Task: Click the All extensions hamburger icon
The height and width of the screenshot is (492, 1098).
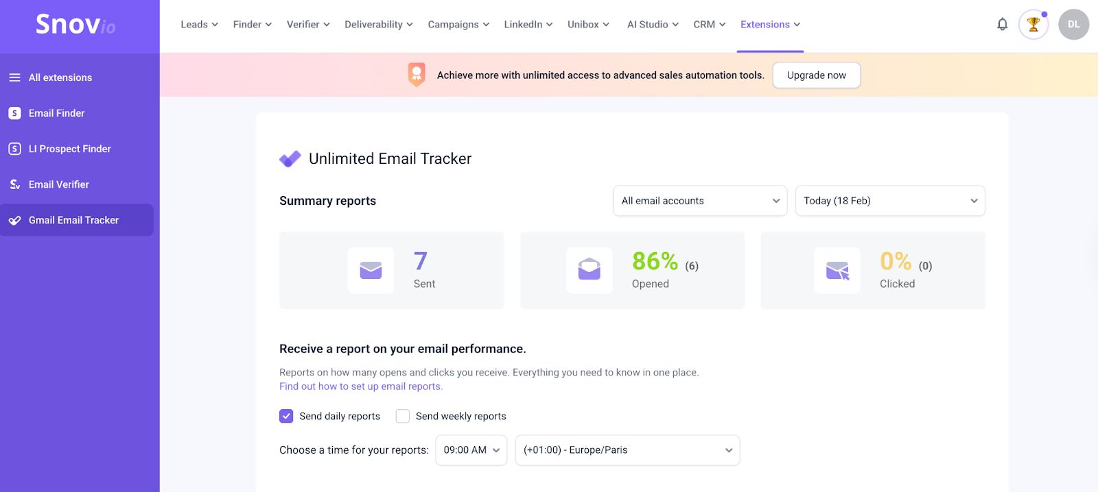Action: click(x=14, y=77)
